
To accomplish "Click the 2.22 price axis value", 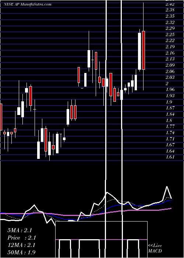I will pyautogui.click(x=170, y=41).
